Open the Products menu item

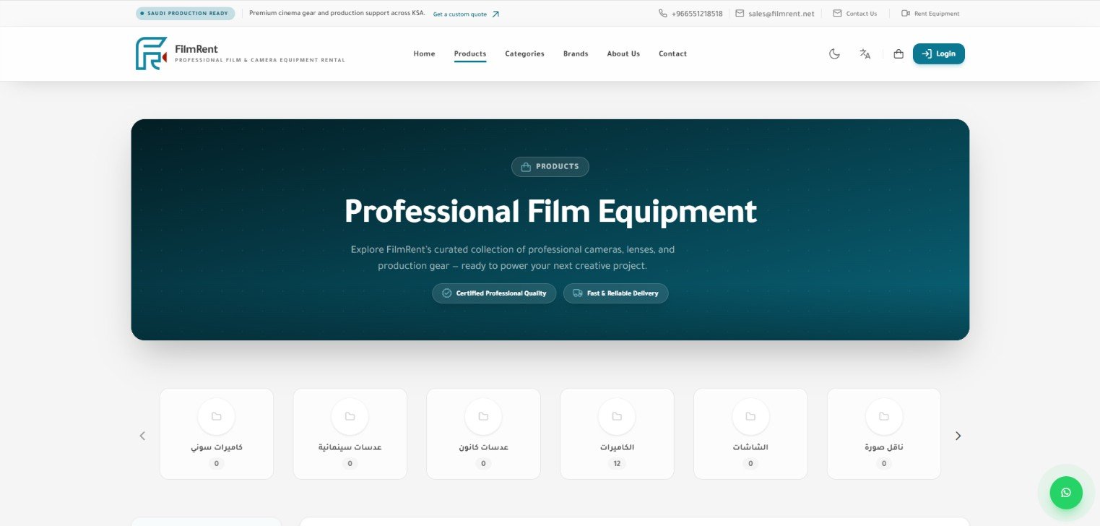470,53
